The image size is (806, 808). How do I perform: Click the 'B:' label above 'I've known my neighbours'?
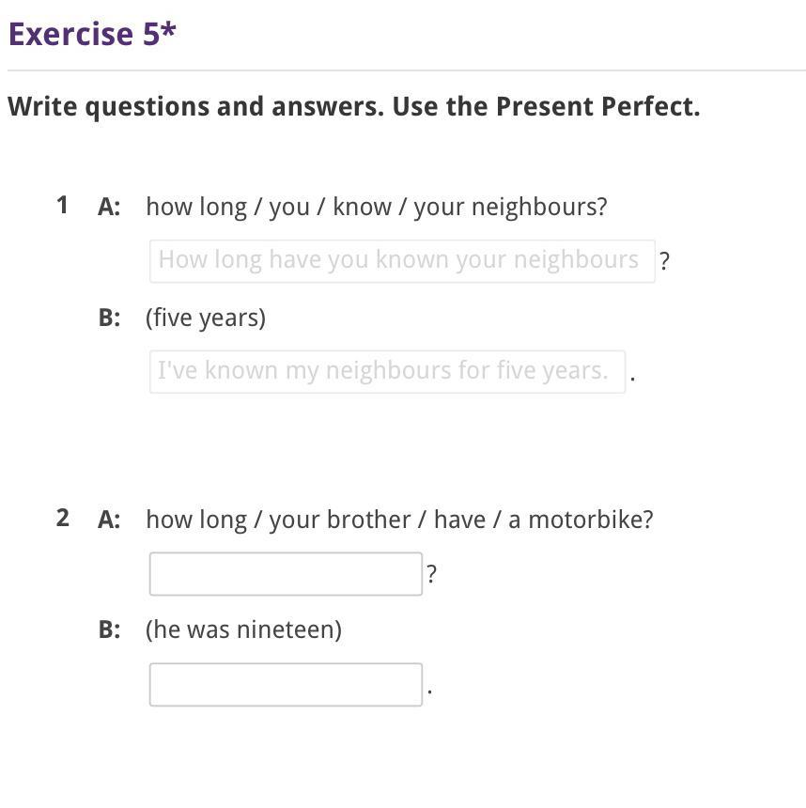109,318
